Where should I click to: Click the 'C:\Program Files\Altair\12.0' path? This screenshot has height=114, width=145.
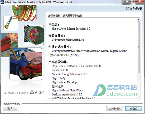68,40
